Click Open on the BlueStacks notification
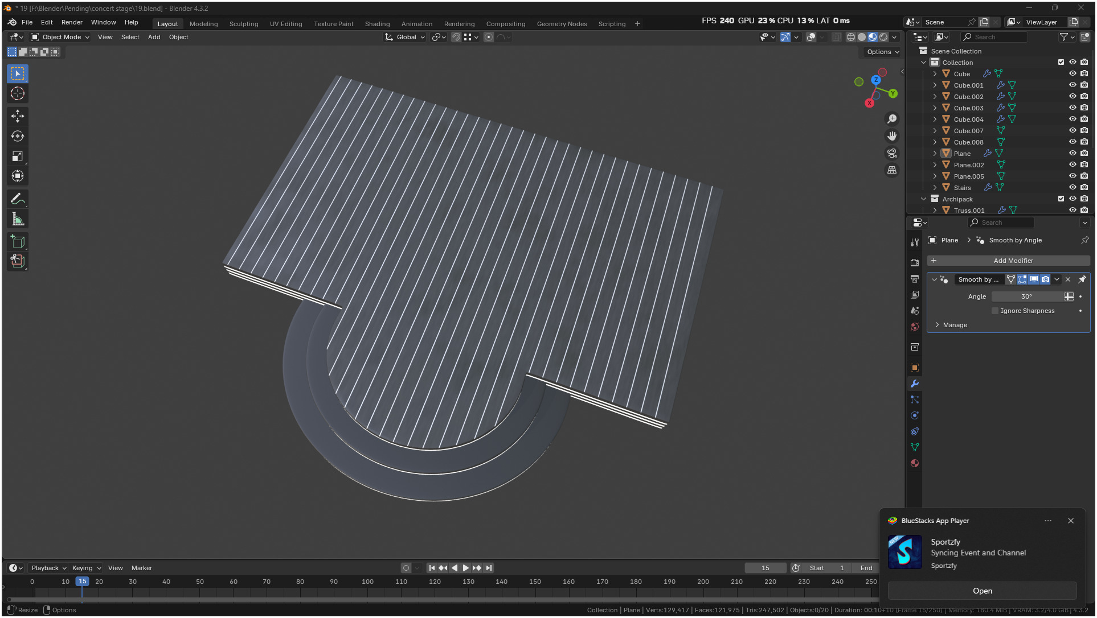 coord(981,591)
